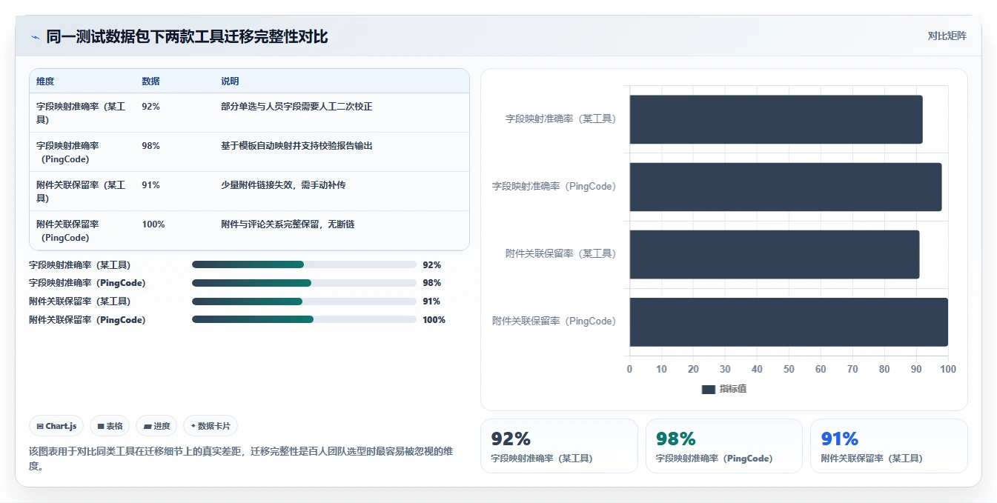
Task: Click the 维度 column header
Action: click(x=45, y=81)
